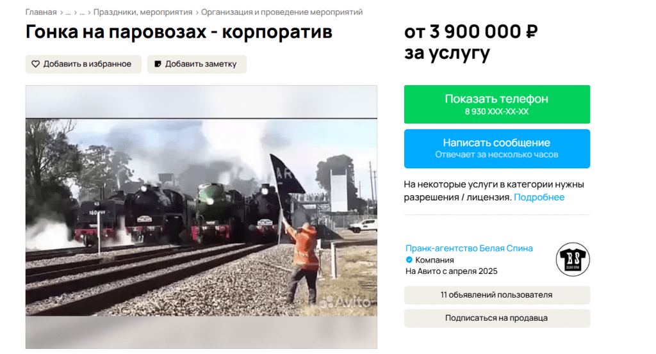Expand the first collapsed breadcrumb ellipsis

pyautogui.click(x=68, y=13)
